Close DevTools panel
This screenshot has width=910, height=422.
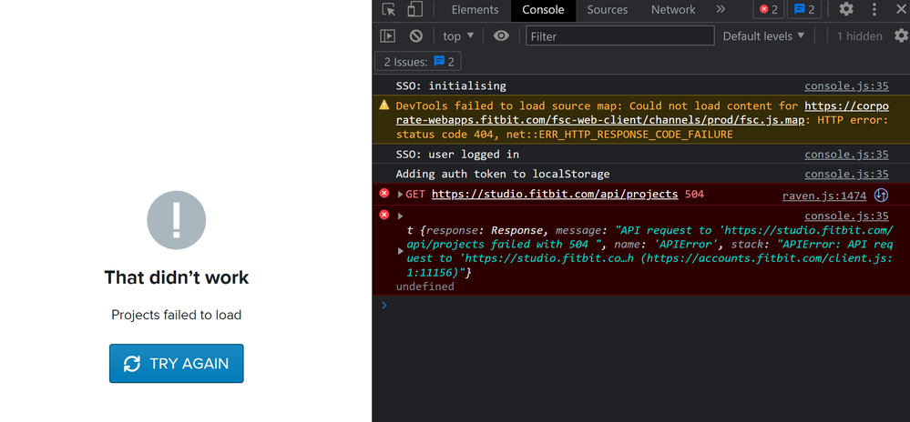(901, 9)
